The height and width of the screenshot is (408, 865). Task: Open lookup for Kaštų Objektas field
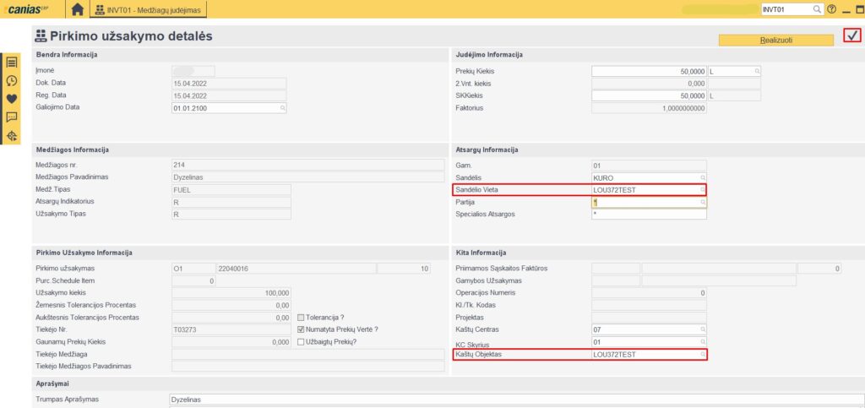pyautogui.click(x=701, y=355)
